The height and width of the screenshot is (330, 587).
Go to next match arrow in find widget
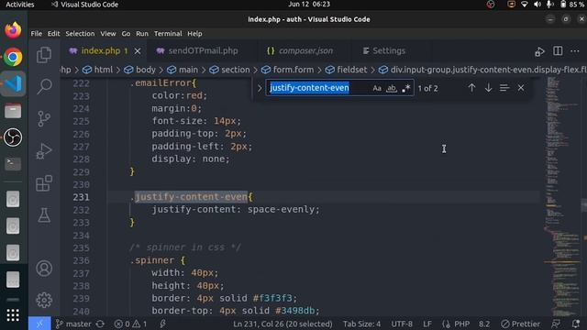(488, 88)
